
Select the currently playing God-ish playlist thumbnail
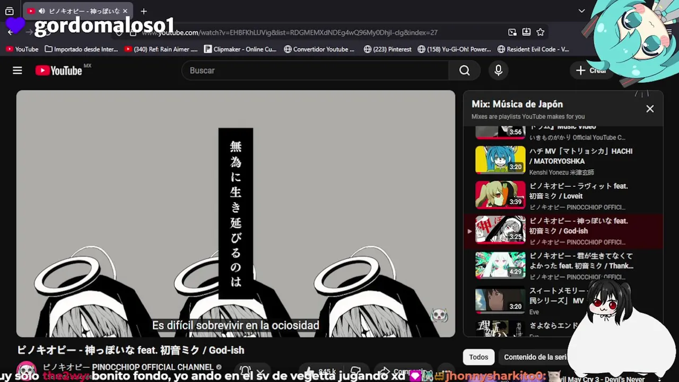coord(500,230)
